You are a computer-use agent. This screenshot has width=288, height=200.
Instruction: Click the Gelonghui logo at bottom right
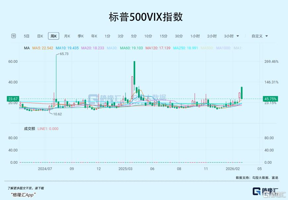[x=265, y=192]
